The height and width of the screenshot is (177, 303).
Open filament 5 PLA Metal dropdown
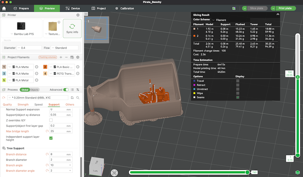(x=20, y=80)
